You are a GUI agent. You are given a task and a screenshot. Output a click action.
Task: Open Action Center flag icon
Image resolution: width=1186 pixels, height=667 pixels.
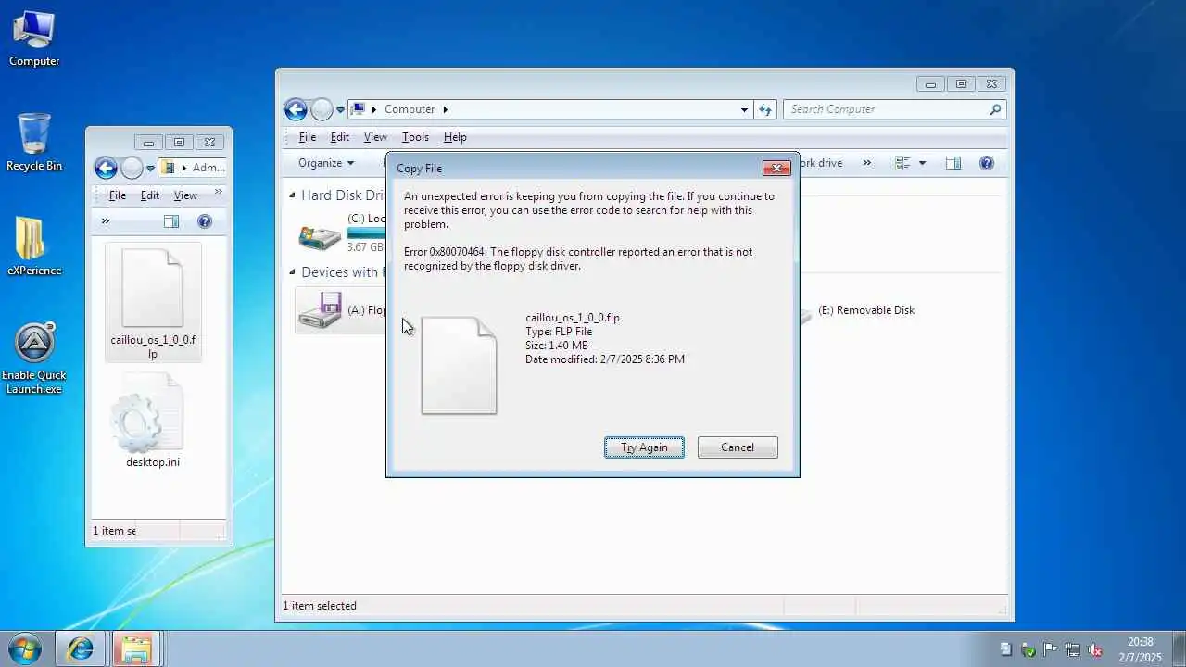click(1051, 649)
